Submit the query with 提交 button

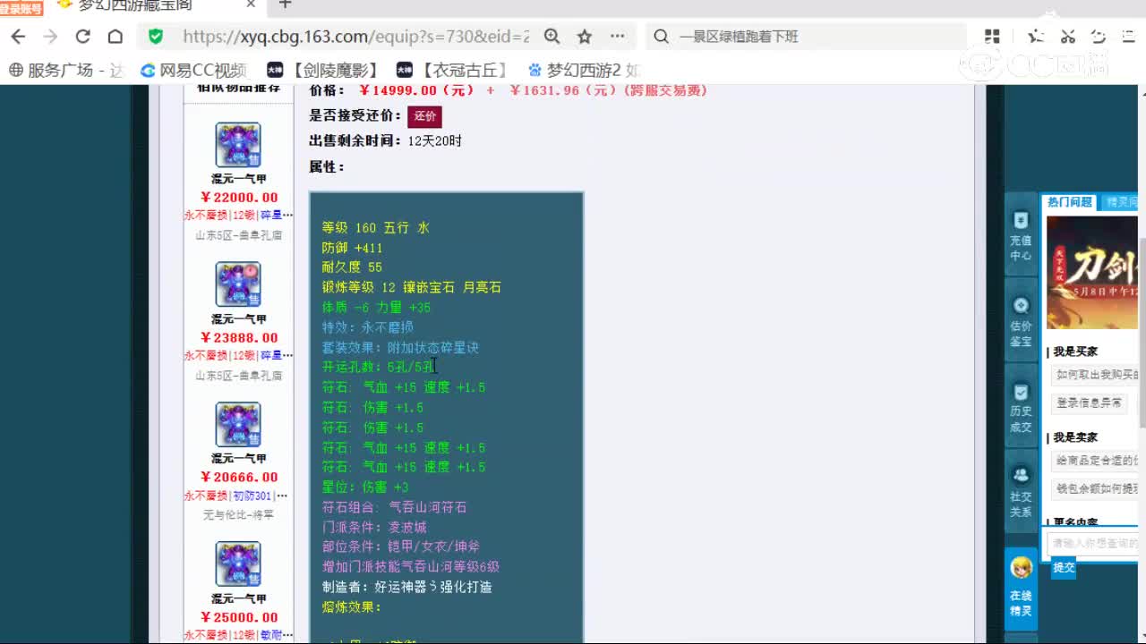(x=1064, y=567)
